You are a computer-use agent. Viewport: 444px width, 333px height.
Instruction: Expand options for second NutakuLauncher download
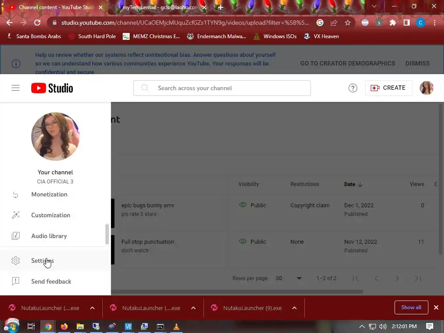coord(193,308)
